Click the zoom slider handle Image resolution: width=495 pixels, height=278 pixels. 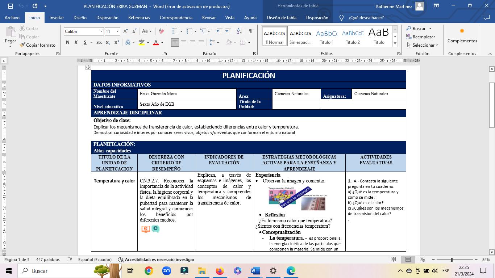pos(452,260)
